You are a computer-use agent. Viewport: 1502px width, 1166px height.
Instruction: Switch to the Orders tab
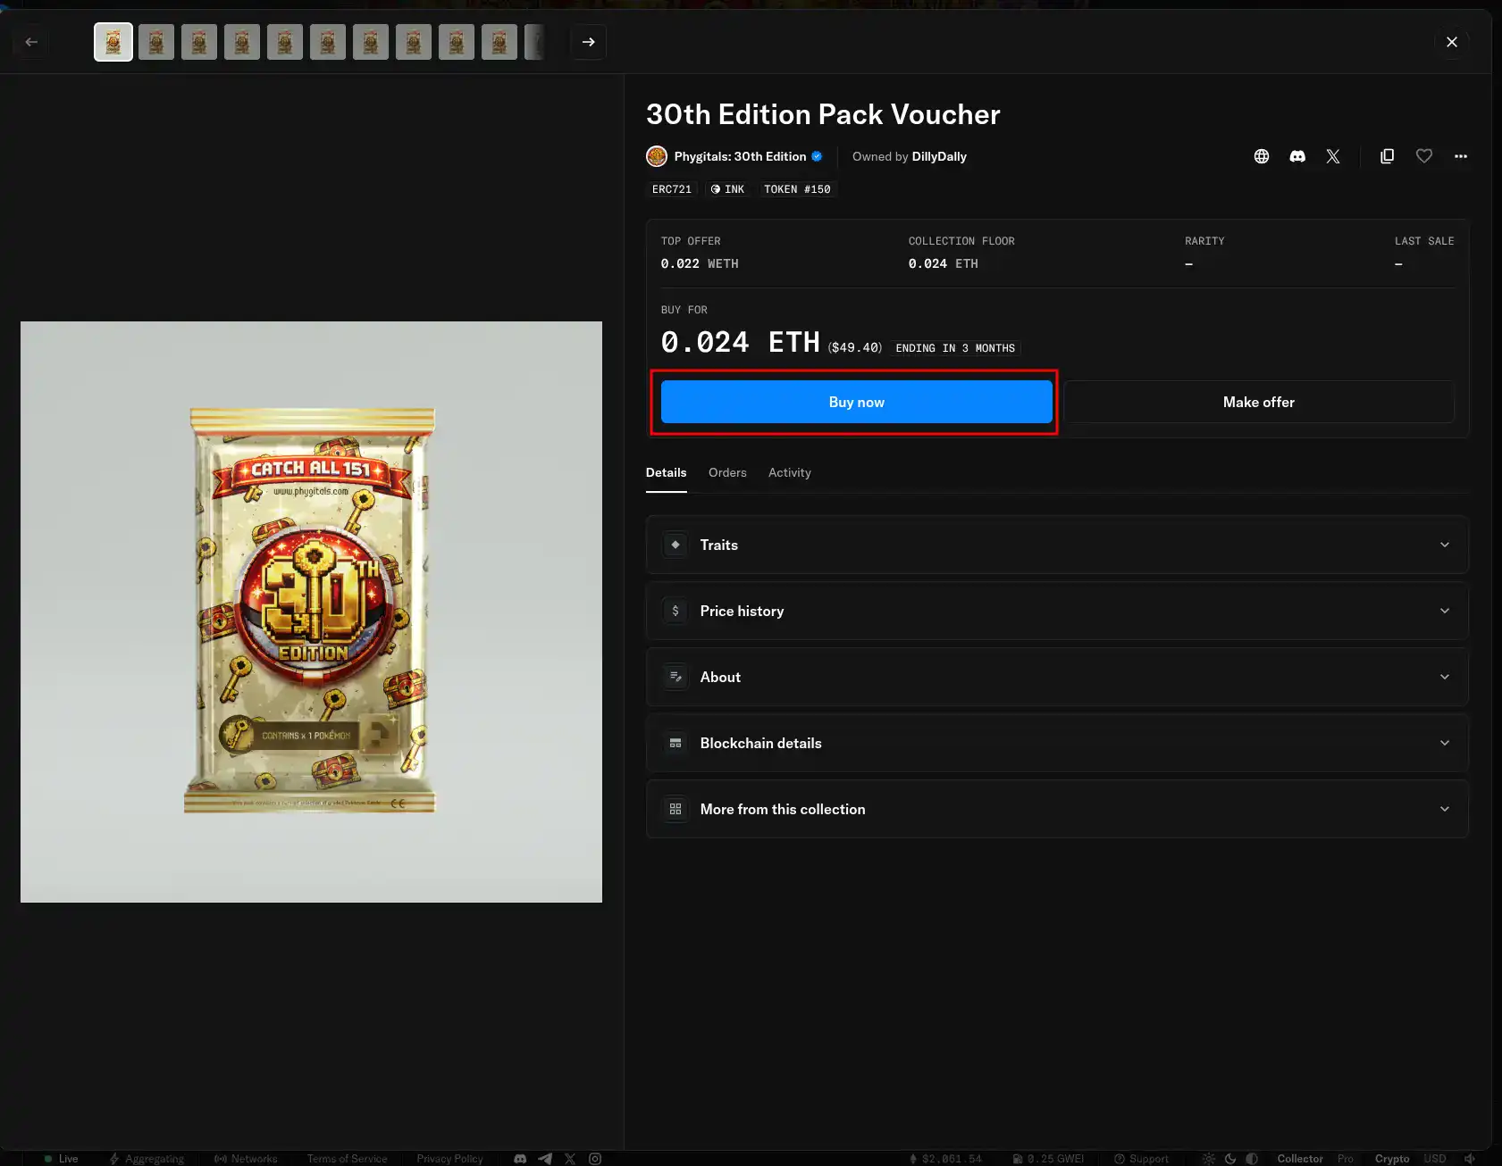[x=727, y=472]
